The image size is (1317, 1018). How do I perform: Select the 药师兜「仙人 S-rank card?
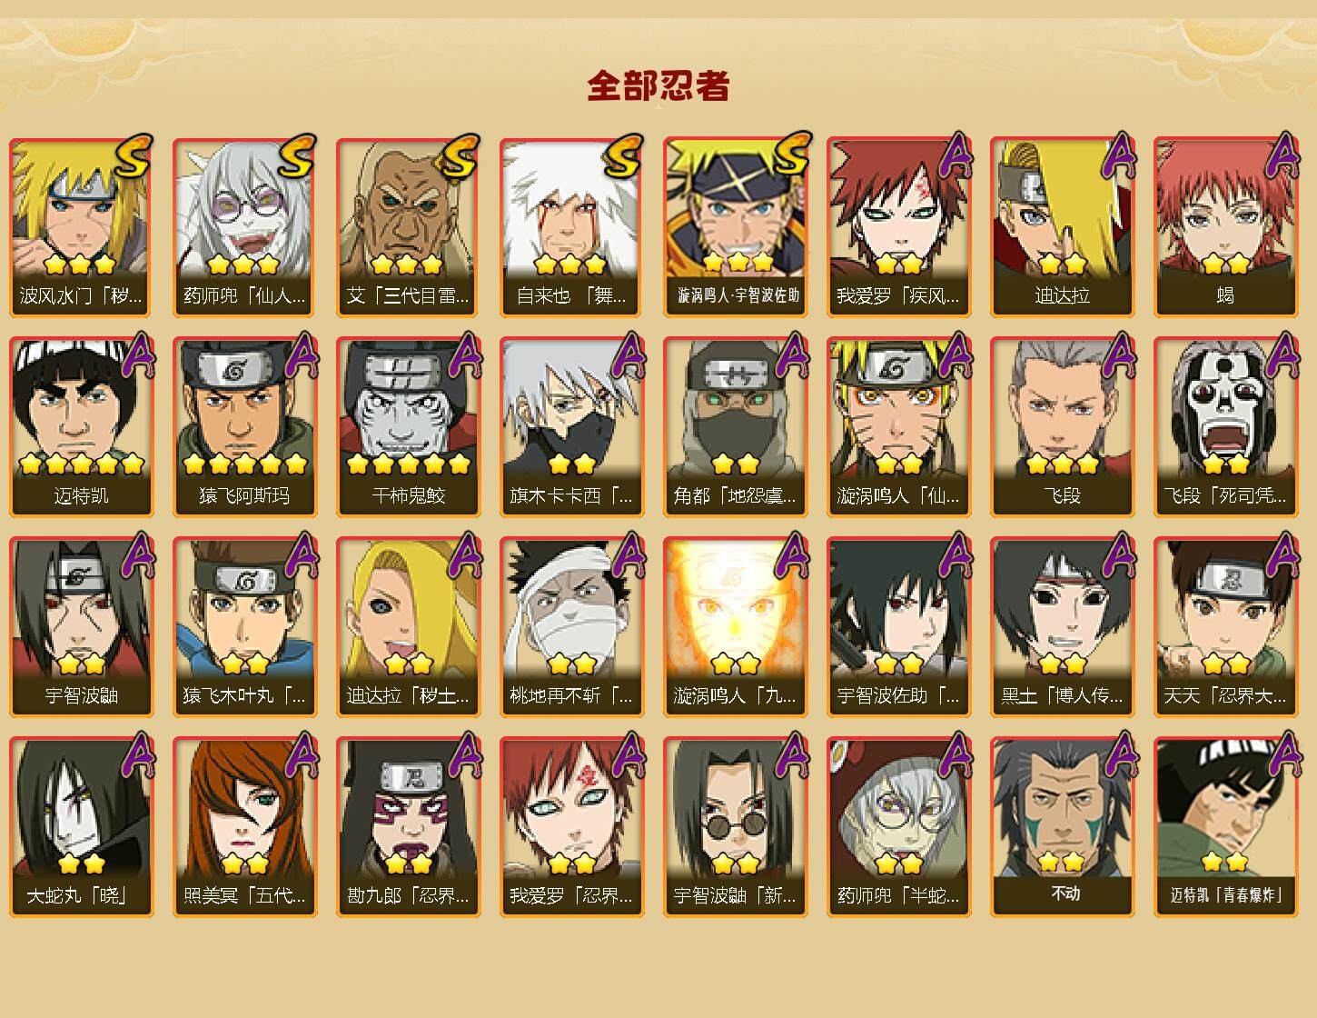pyautogui.click(x=245, y=227)
